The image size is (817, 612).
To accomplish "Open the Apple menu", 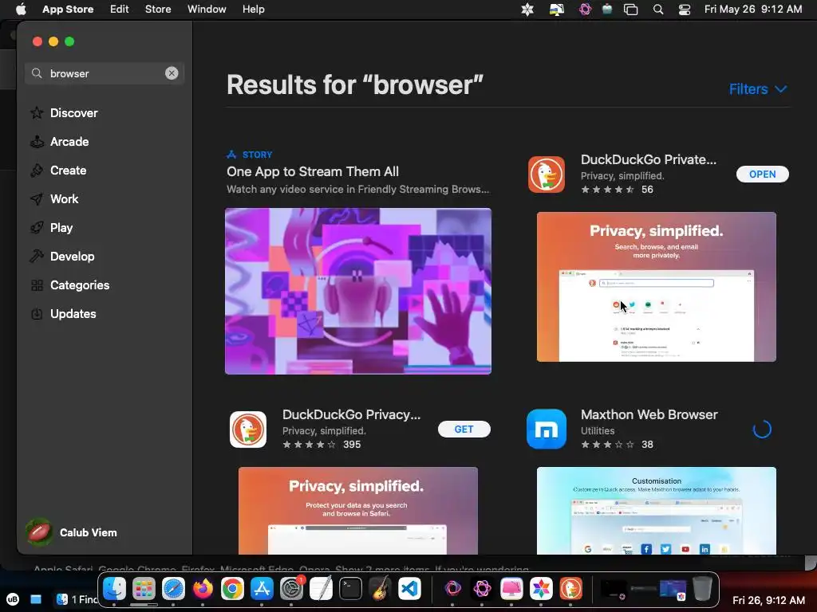I will [x=21, y=10].
